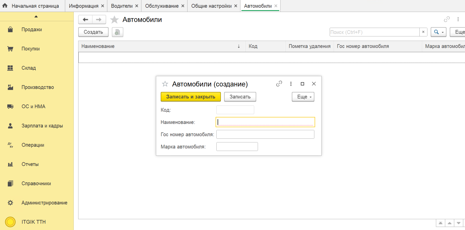Clear the search field with X
Viewport: 465px width, 230px height.
(423, 32)
